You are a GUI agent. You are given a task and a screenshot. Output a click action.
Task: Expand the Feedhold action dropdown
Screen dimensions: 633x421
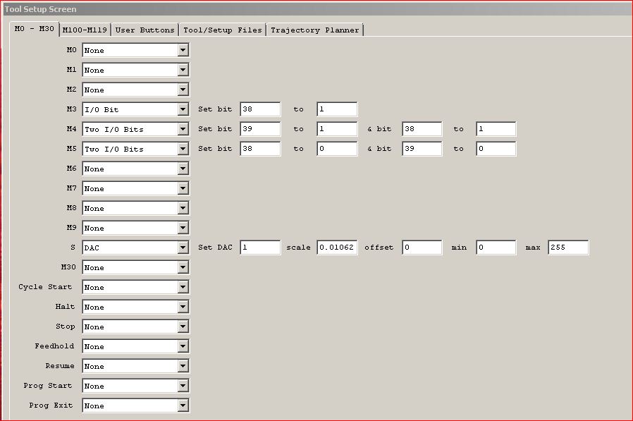[183, 347]
